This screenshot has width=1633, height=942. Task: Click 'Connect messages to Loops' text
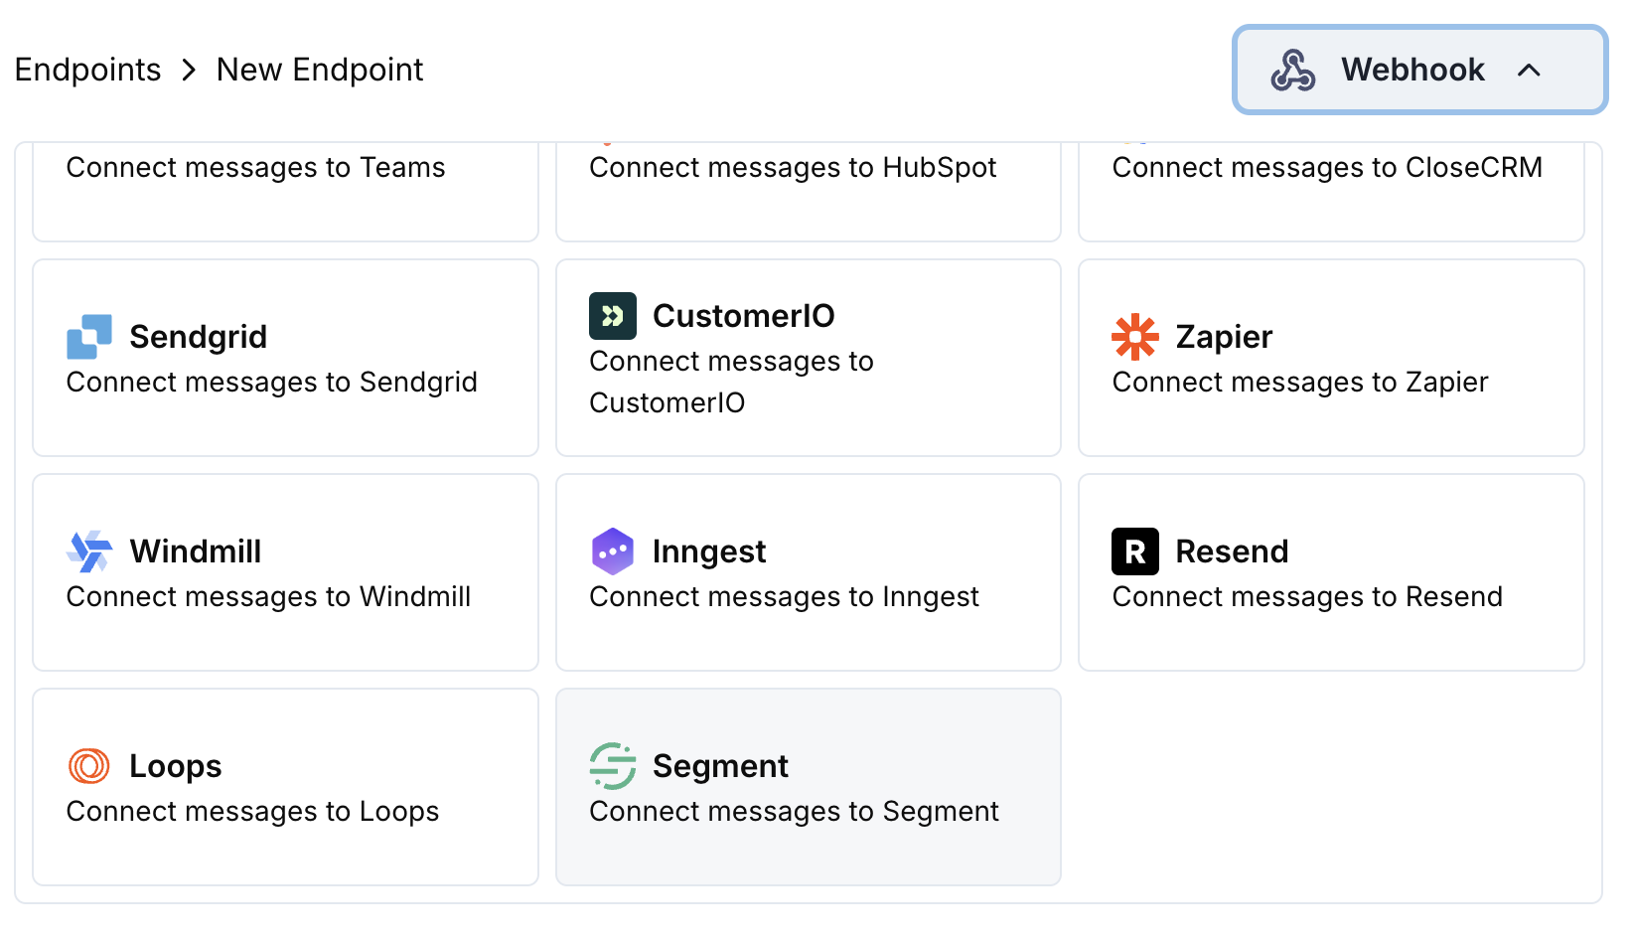coord(252,812)
